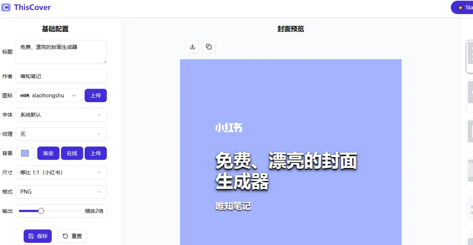Open the 格式 PNG format dropdown

pyautogui.click(x=61, y=192)
